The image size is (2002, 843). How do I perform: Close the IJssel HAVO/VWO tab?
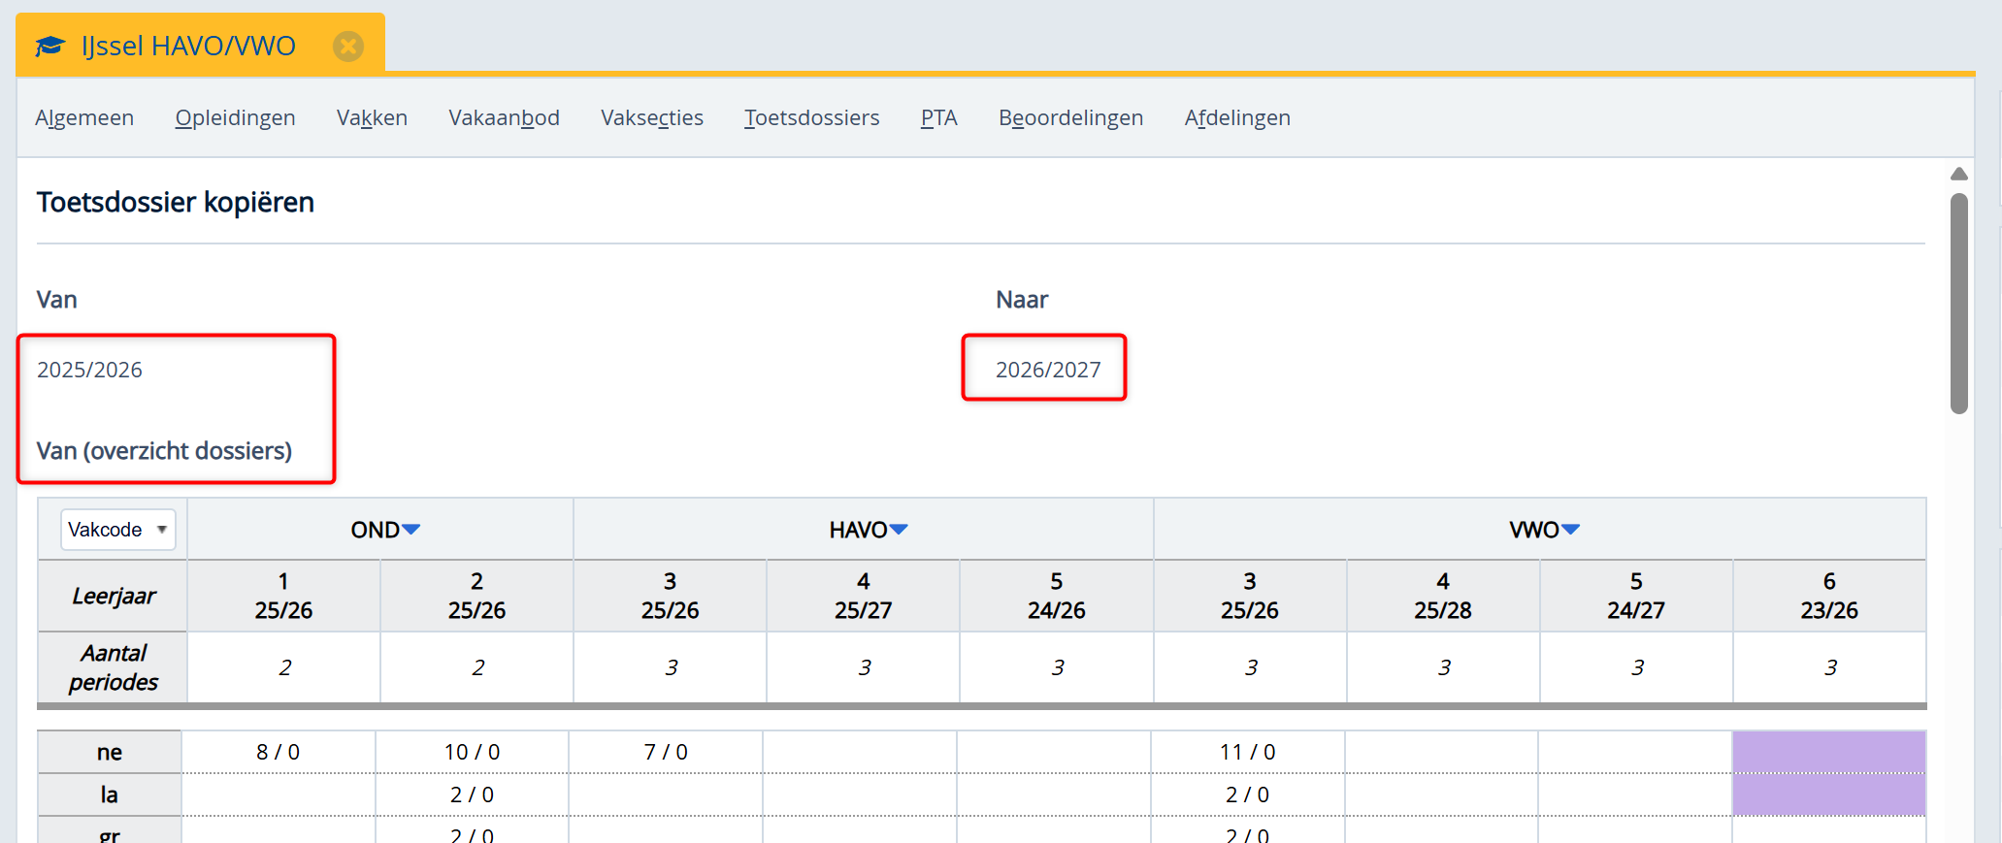click(348, 46)
